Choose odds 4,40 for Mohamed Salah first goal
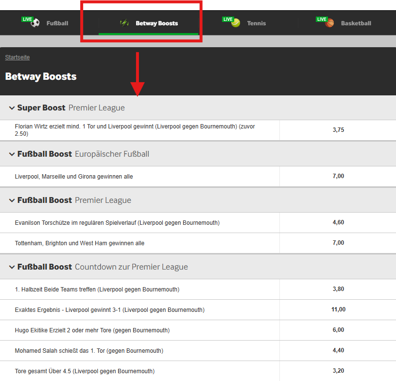Screen dimensions: 396x381 [x=338, y=351]
